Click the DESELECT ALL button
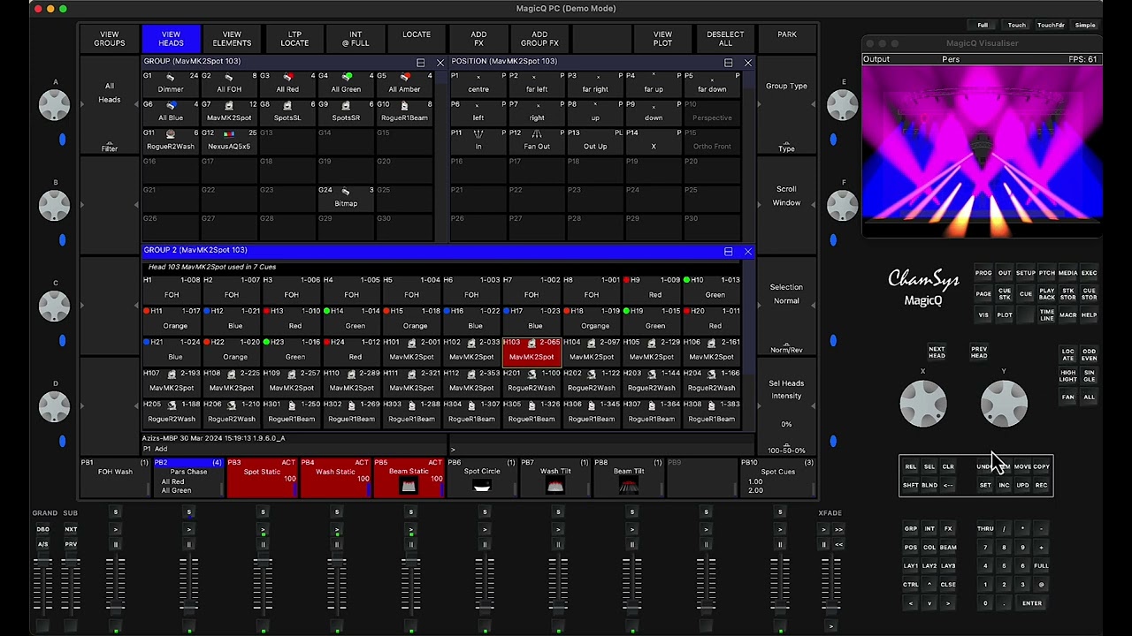1132x636 pixels. point(725,39)
